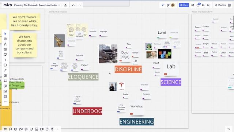Click the Words That Resonate frame title
Screen dimensions: 234x132
[58, 12]
